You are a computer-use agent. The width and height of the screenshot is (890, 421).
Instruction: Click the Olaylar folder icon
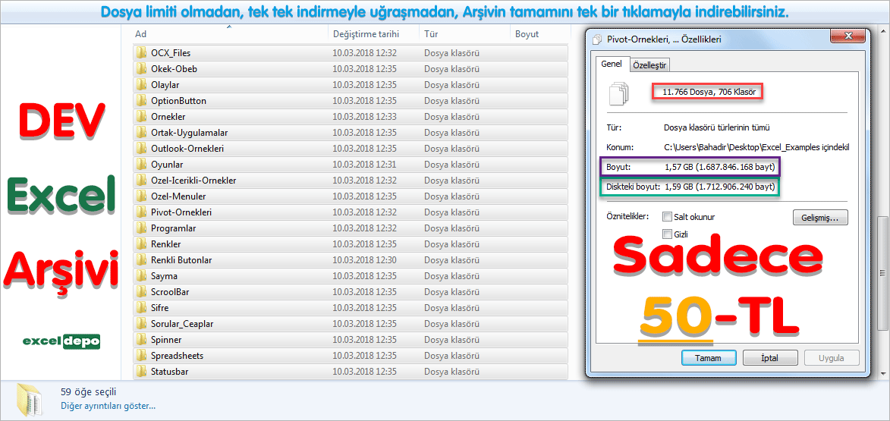pos(141,84)
